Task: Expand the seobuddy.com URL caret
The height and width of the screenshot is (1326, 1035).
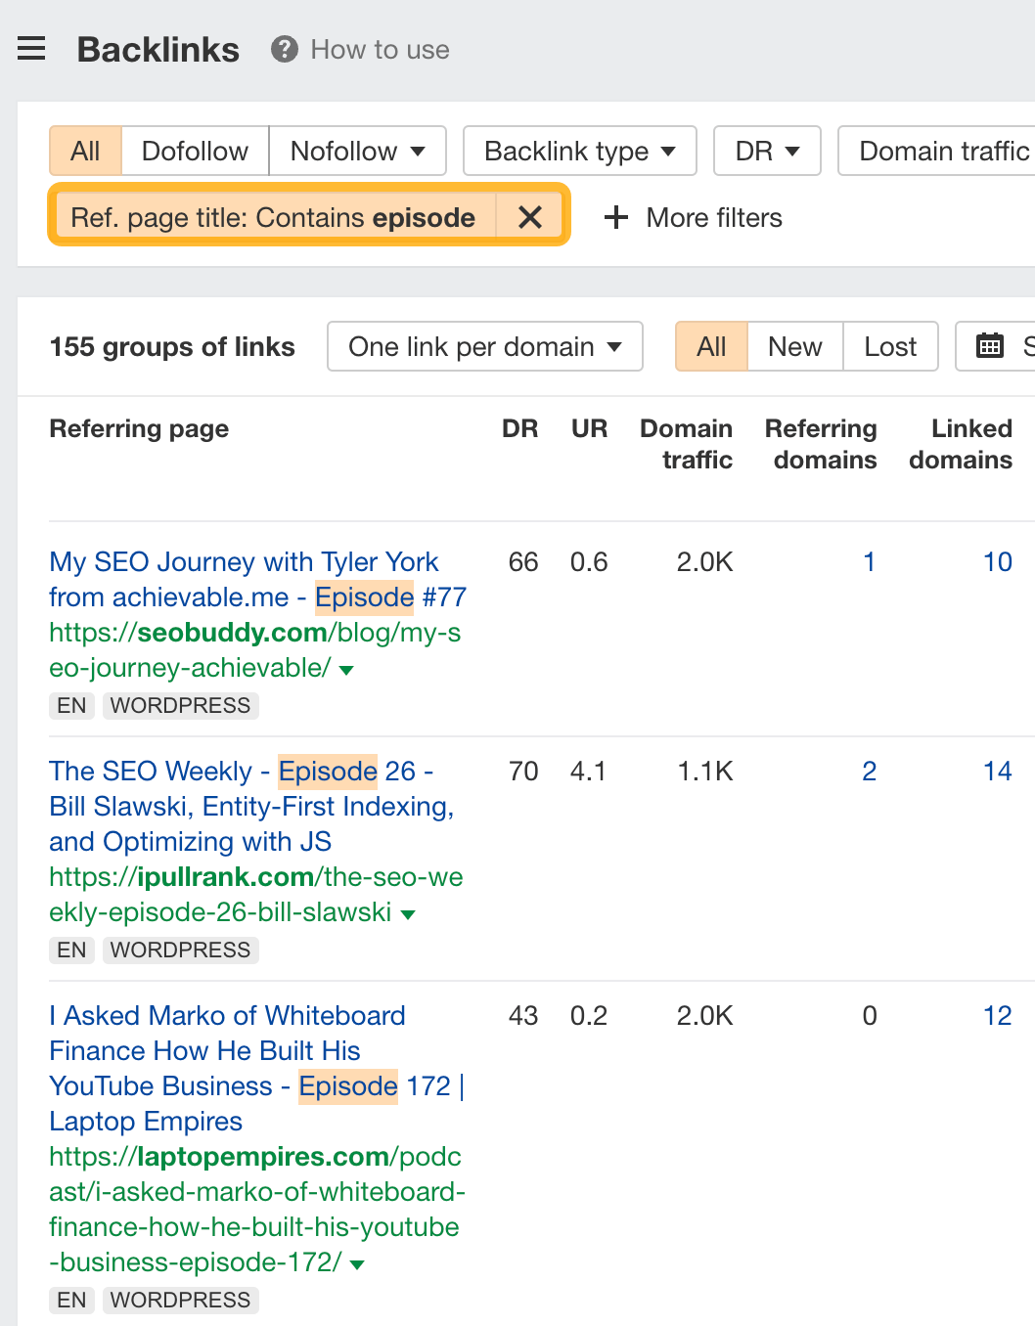Action: (x=348, y=669)
